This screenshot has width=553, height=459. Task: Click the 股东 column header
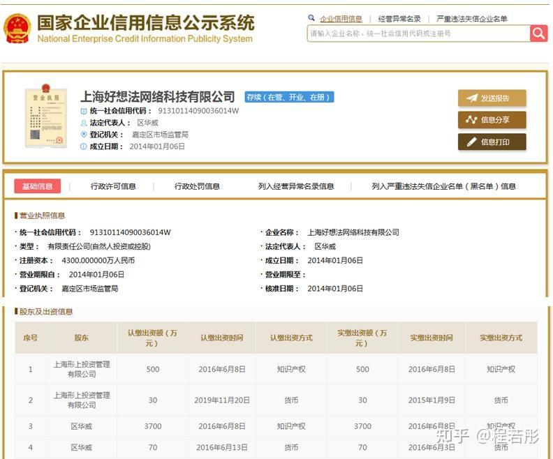(x=82, y=338)
